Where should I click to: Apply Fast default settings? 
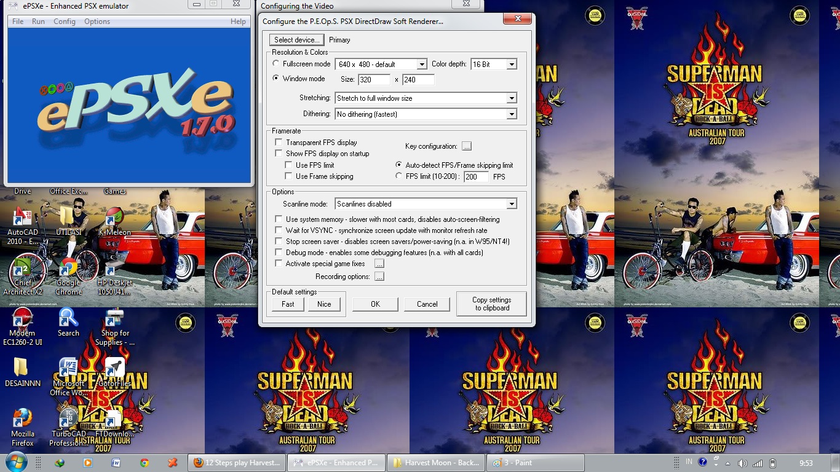tap(288, 304)
